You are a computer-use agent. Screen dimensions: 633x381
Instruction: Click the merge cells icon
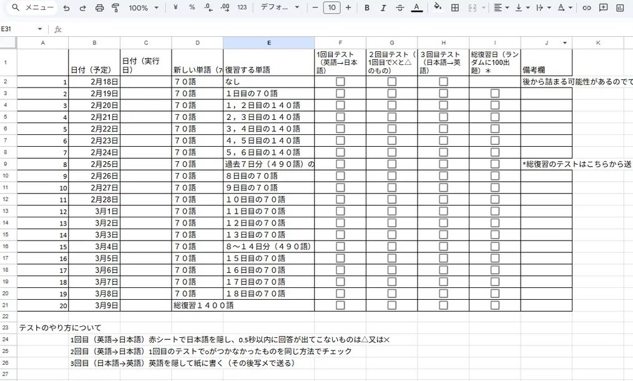pos(472,7)
